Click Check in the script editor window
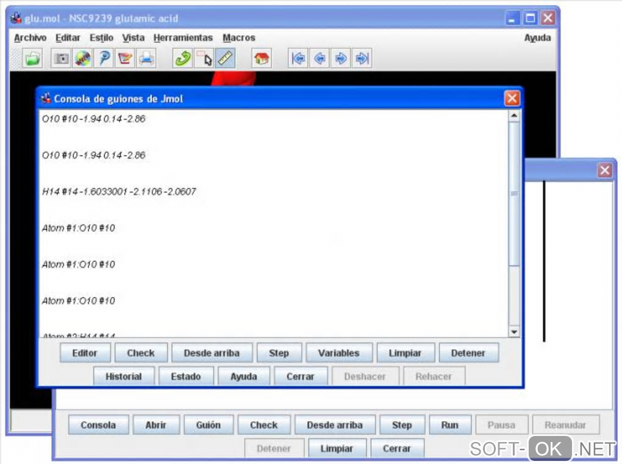Viewport: 622px width, 464px height. tap(264, 425)
